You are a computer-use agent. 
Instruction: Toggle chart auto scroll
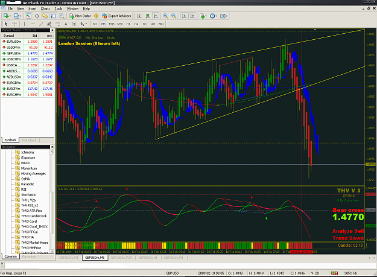pos(184,16)
